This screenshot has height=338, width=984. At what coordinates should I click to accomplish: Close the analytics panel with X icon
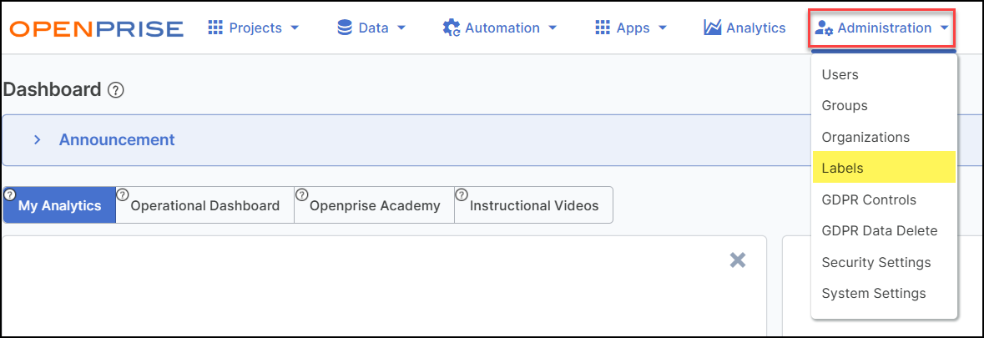click(x=738, y=260)
